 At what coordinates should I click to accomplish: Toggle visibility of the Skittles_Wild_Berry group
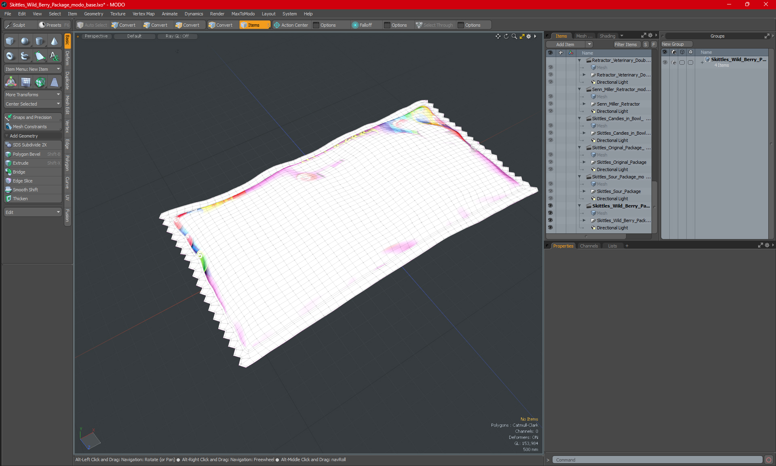click(665, 62)
